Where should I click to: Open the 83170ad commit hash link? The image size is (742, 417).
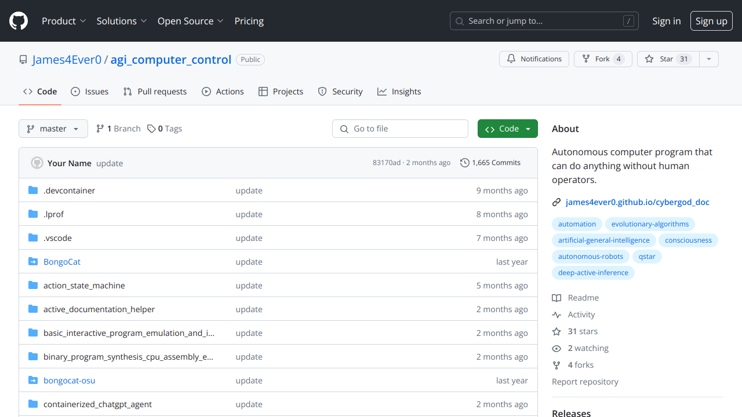387,163
